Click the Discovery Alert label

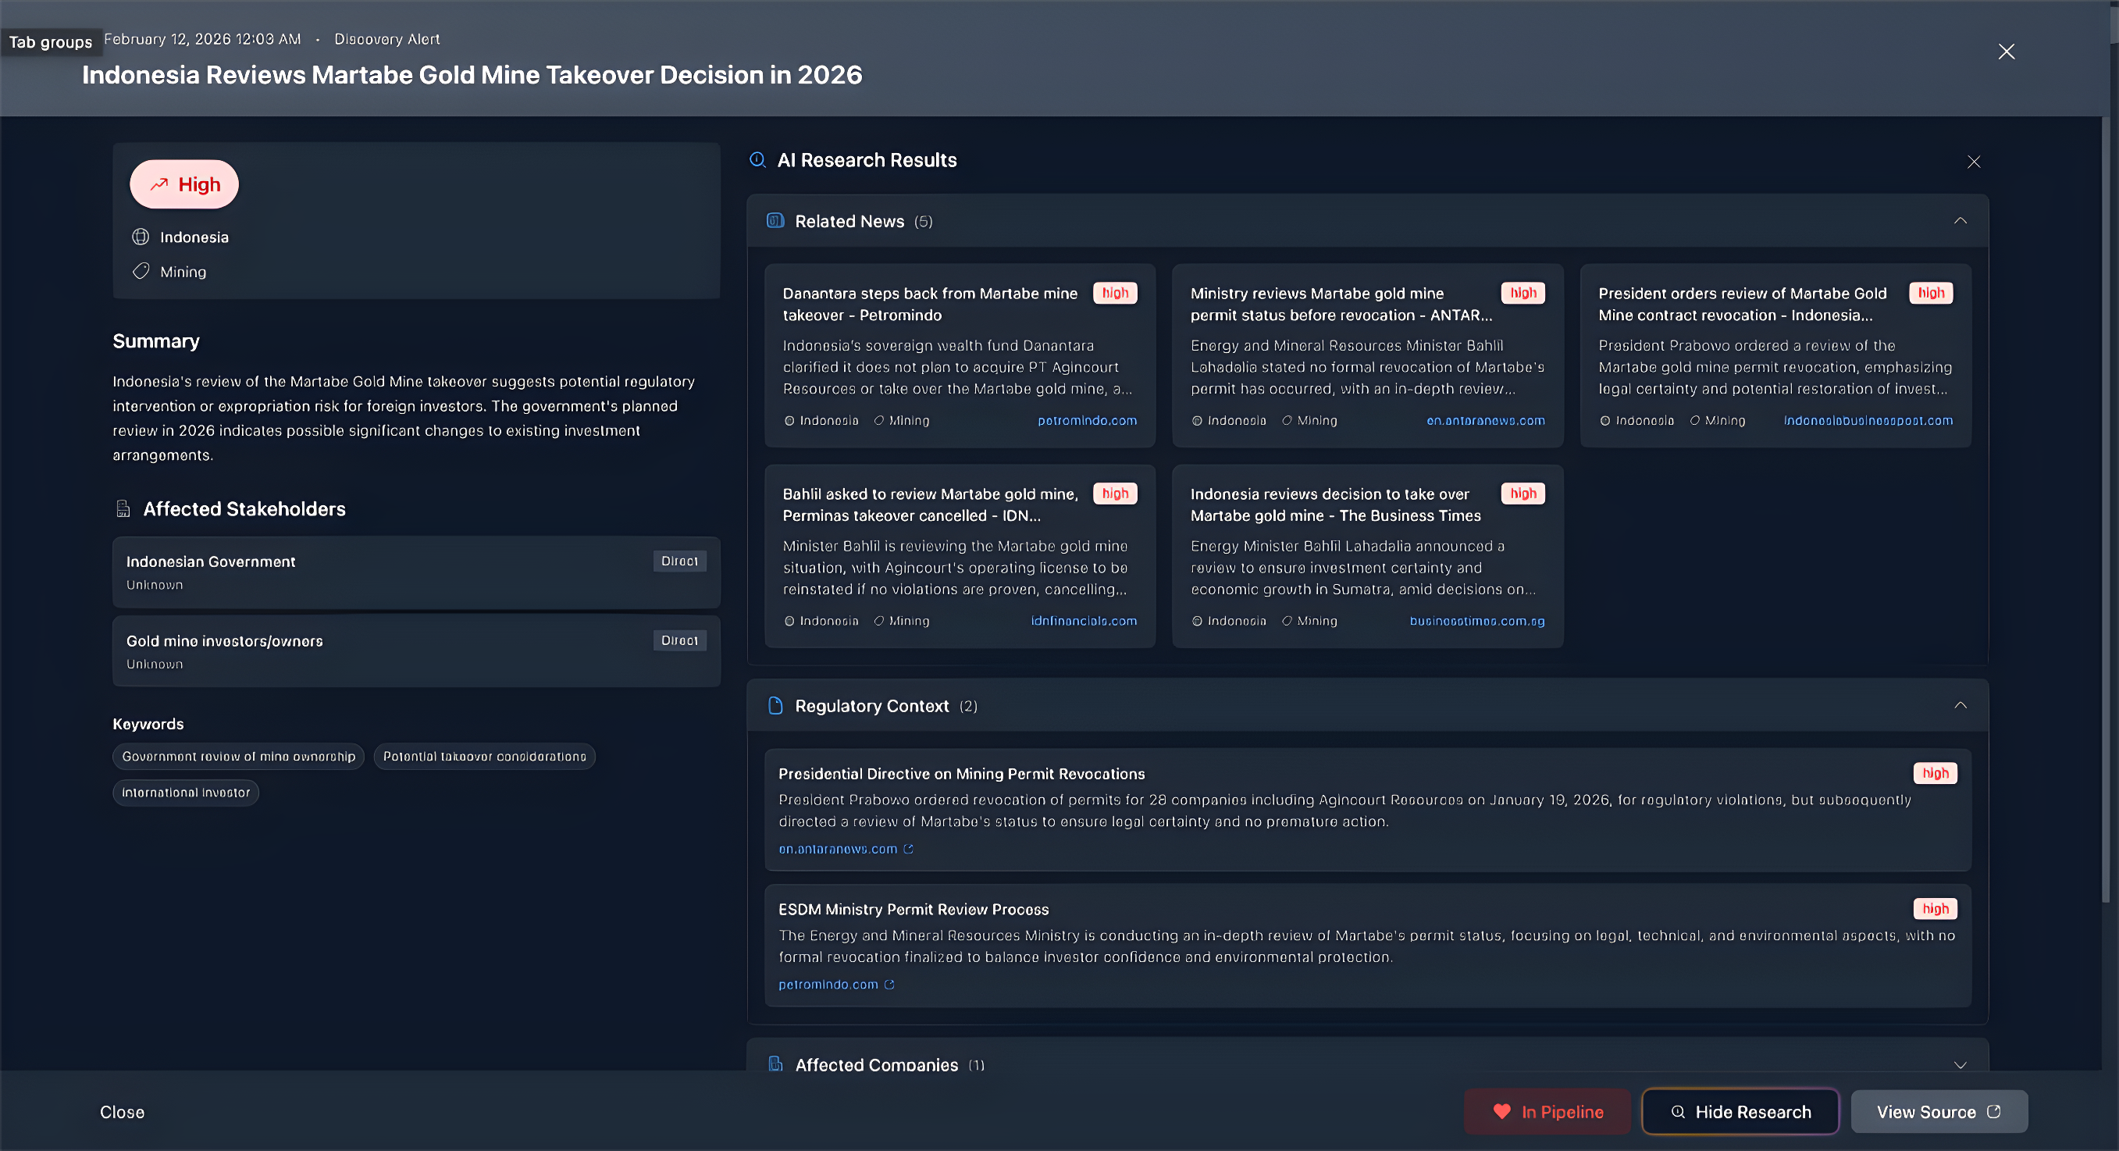[x=386, y=39]
